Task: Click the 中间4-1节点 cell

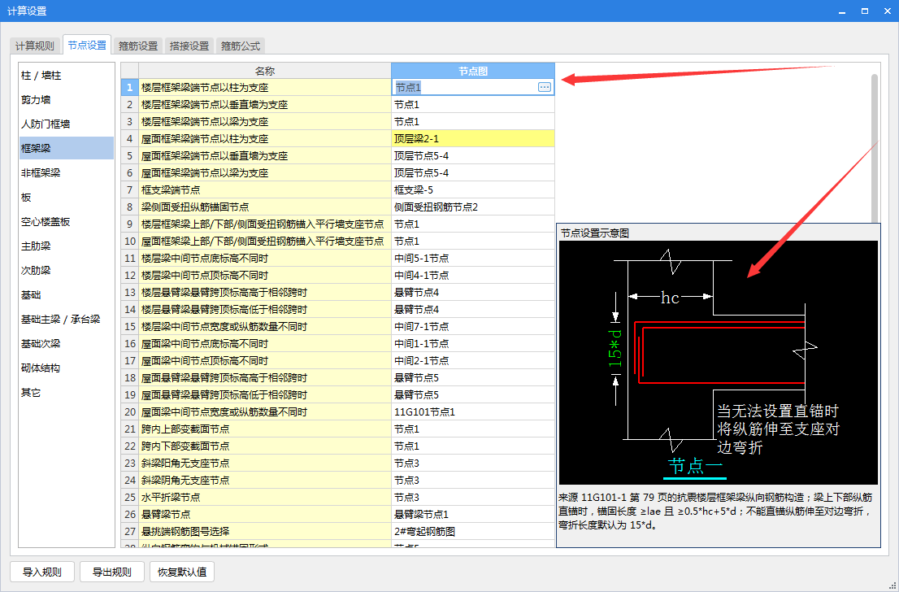Action: click(473, 276)
